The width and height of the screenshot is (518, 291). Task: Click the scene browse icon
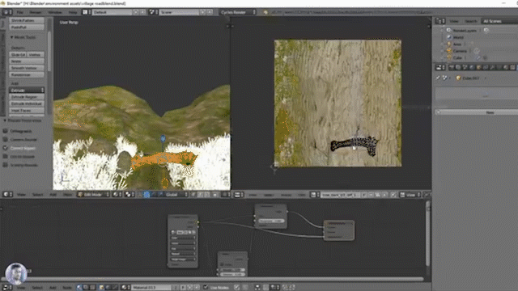click(x=154, y=12)
